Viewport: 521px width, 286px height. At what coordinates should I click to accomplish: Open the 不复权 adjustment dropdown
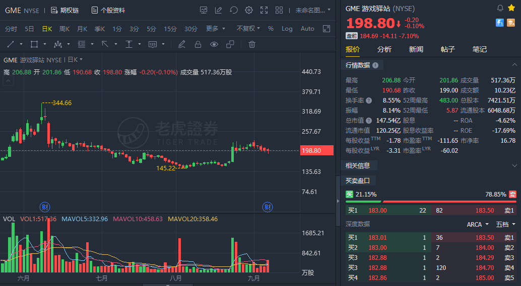248,29
